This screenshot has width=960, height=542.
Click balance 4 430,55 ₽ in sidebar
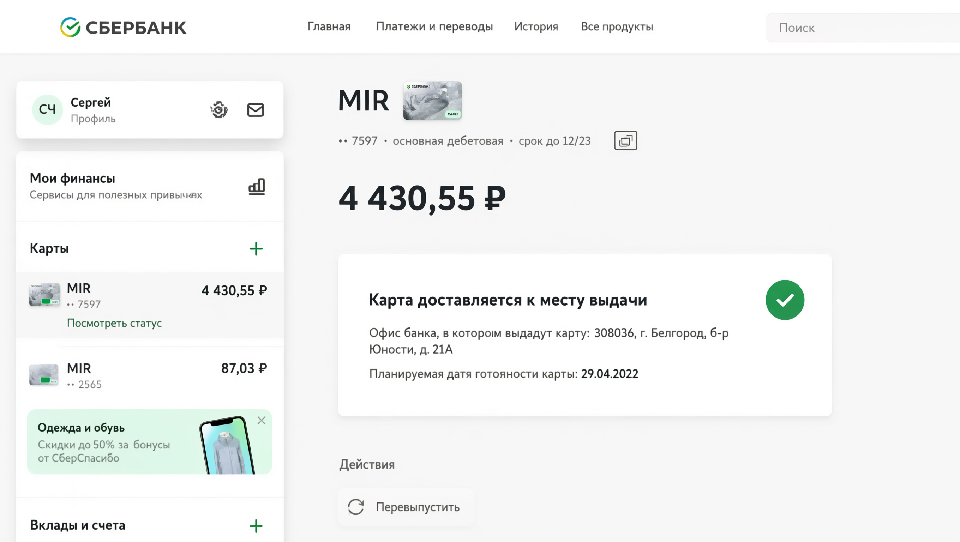tap(234, 290)
